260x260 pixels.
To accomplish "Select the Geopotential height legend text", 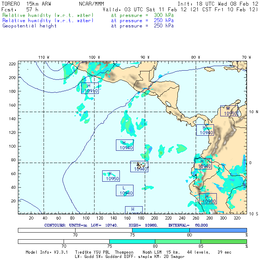I will point(30,26).
